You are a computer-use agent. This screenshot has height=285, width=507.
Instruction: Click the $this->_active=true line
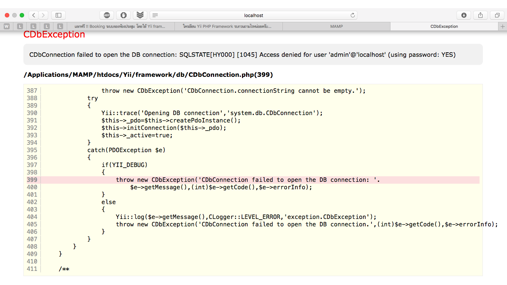pos(137,135)
